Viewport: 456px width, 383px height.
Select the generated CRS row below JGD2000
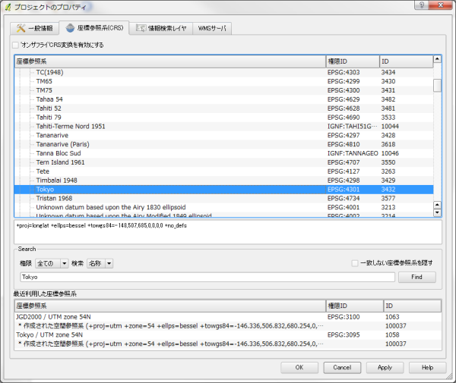click(228, 326)
